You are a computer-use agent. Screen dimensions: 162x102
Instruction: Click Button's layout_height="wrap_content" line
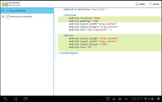94,38
